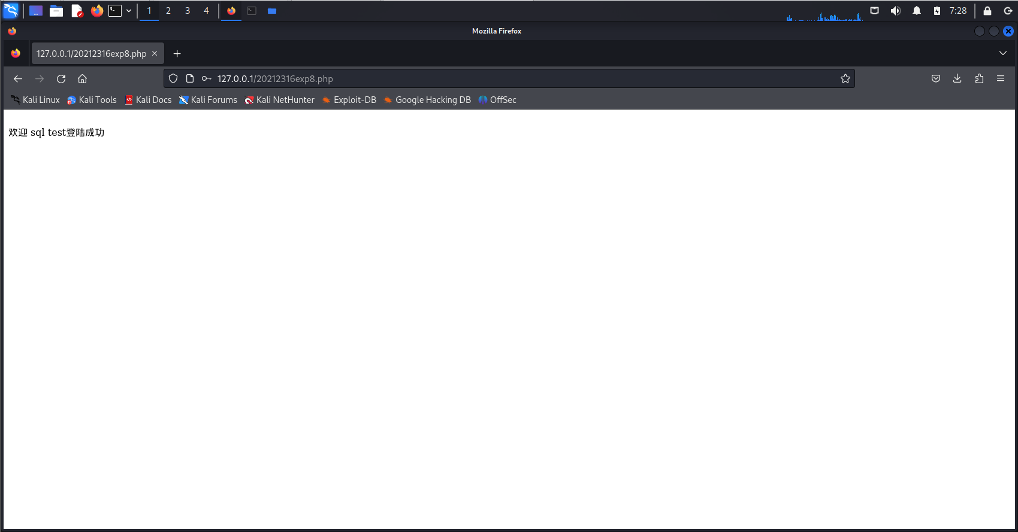Switch to workspace 1
This screenshot has width=1018, height=532.
click(149, 11)
